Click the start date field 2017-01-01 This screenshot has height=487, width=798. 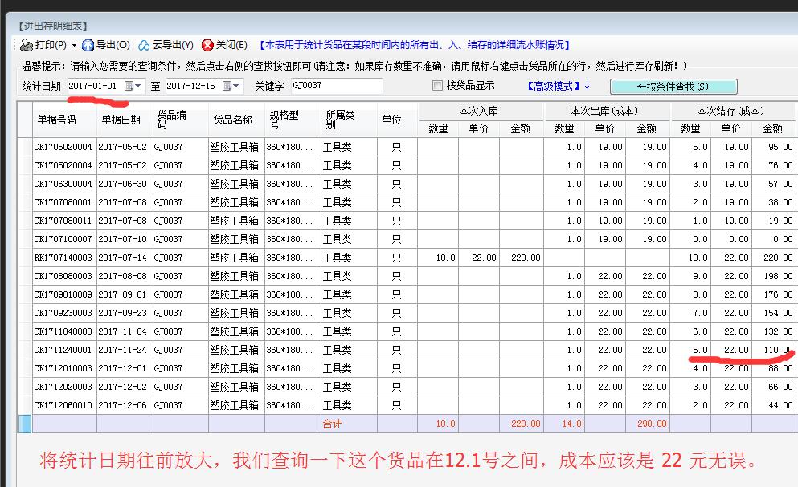point(93,86)
